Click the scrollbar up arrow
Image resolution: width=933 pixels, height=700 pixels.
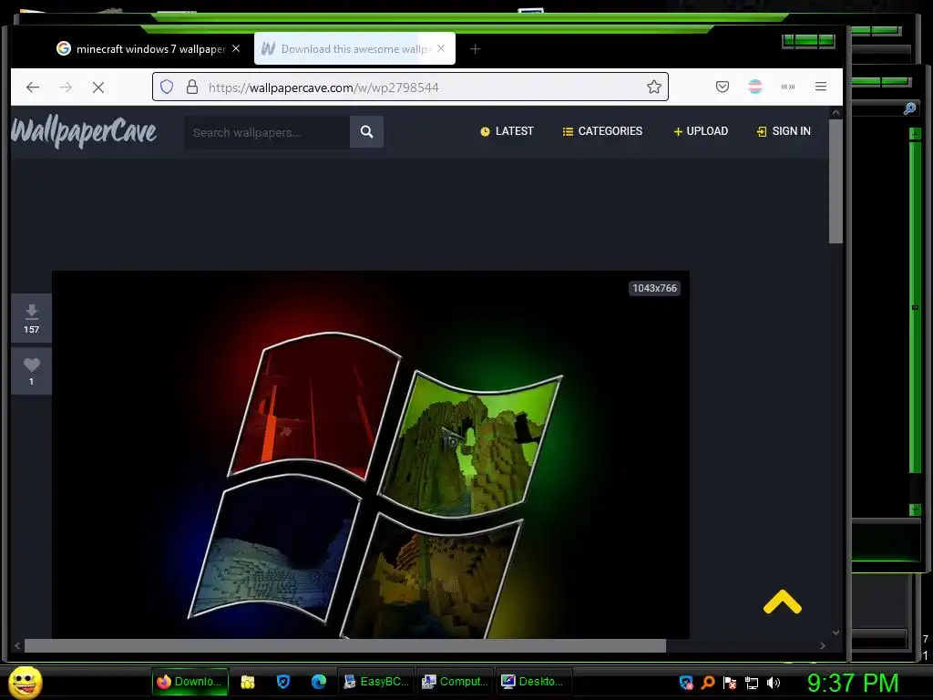(x=836, y=112)
